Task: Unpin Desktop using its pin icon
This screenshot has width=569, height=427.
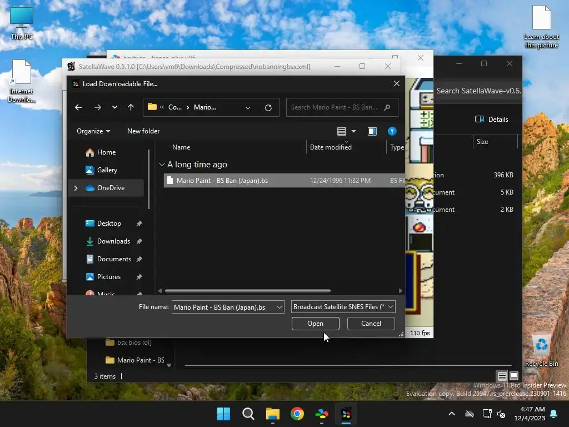Action: [139, 224]
